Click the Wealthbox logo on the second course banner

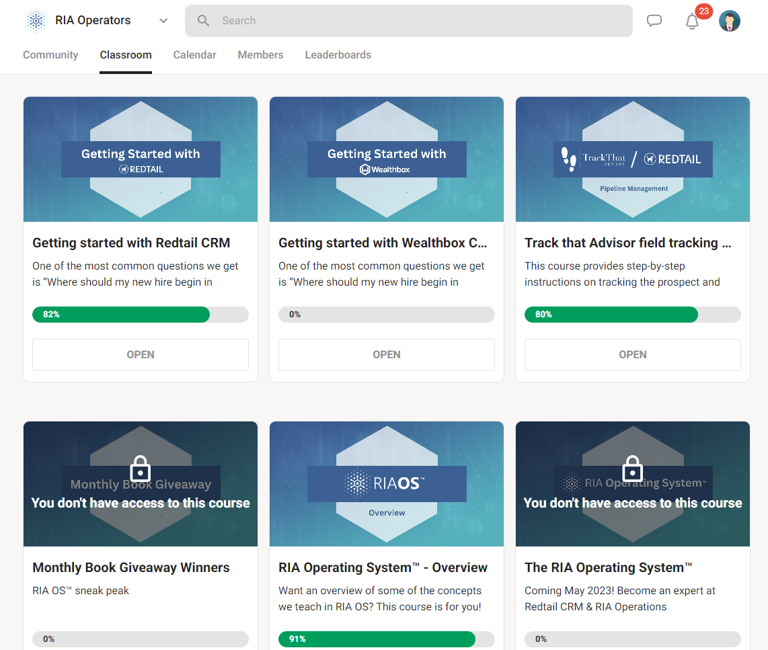(386, 169)
